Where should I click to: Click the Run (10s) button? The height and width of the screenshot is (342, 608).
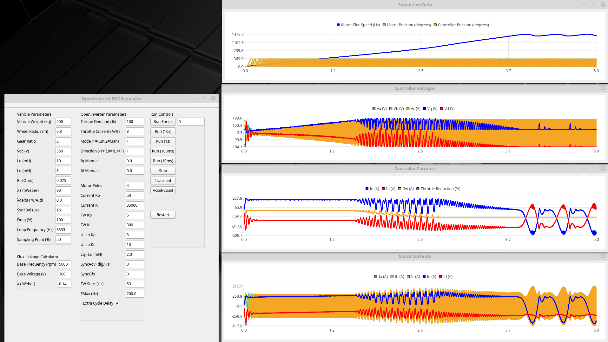click(163, 132)
